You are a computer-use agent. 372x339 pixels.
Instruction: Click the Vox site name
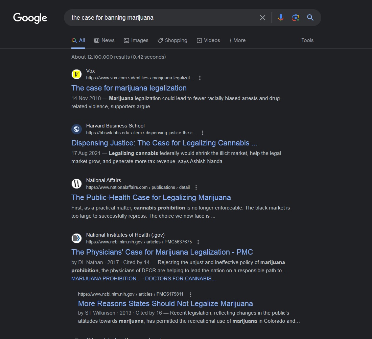[90, 71]
